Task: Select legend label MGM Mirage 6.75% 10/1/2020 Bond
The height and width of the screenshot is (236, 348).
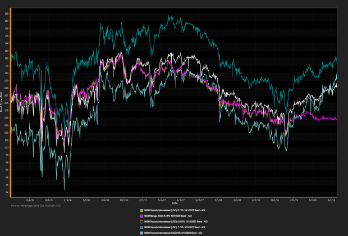Action: (x=168, y=216)
